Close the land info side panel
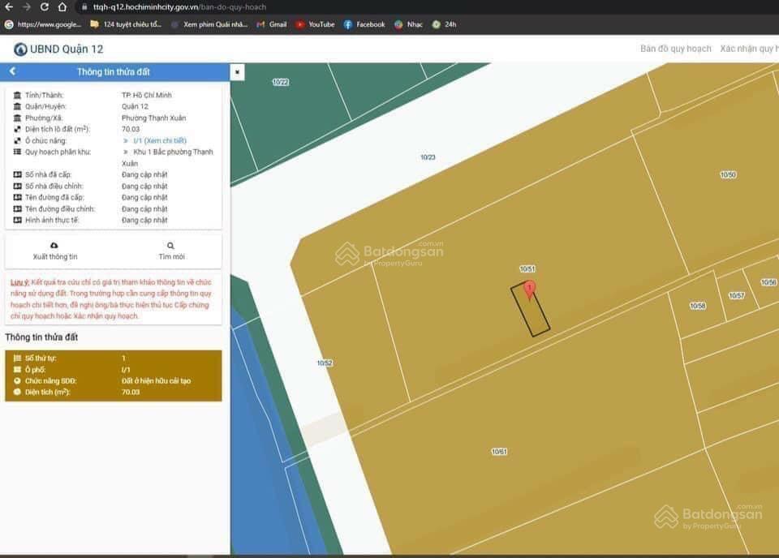Viewport: 779px width, 558px height. tap(237, 72)
